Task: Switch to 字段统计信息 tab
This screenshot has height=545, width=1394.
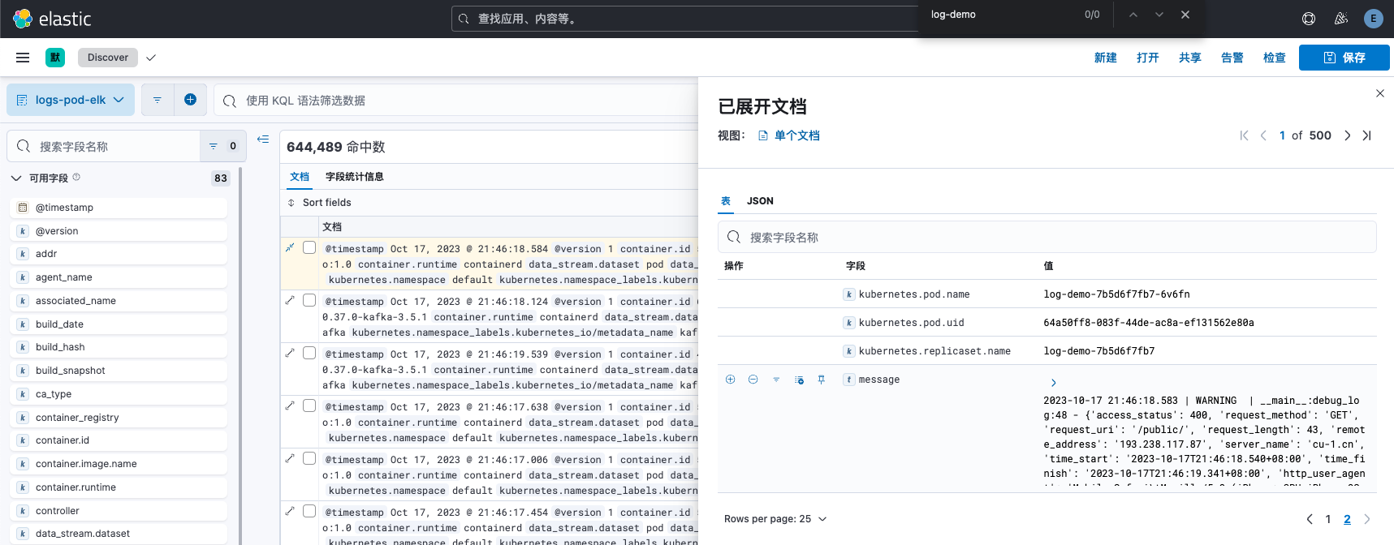Action: 354,177
